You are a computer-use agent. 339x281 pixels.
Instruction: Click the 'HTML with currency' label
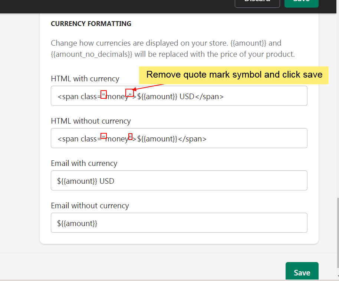[85, 79]
